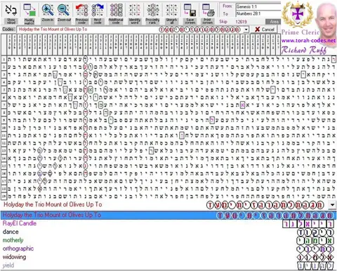Click the Richard Ruff signature text
Viewport: 337px width, 271px height.
point(303,50)
